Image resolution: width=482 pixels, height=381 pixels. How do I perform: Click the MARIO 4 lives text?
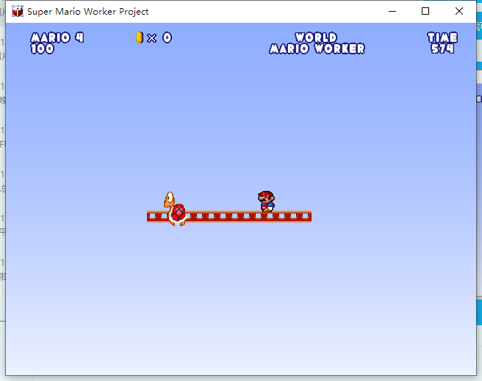(x=57, y=37)
